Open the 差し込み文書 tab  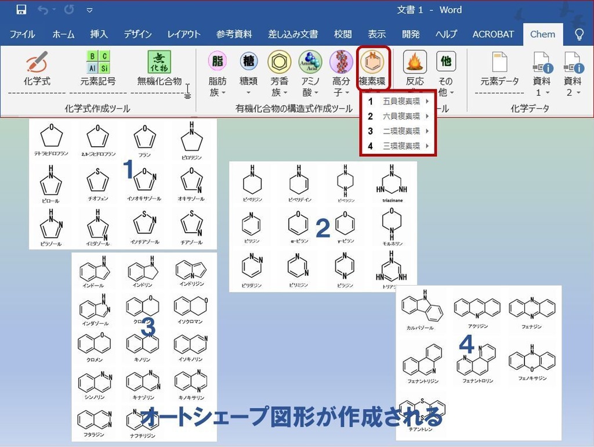click(x=293, y=34)
